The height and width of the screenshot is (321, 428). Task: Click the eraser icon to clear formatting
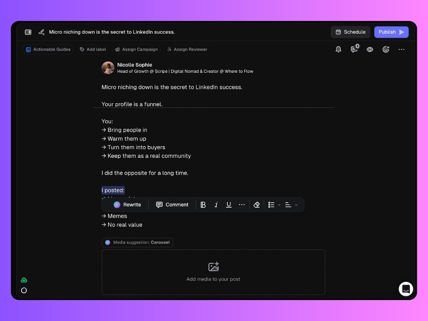click(257, 205)
